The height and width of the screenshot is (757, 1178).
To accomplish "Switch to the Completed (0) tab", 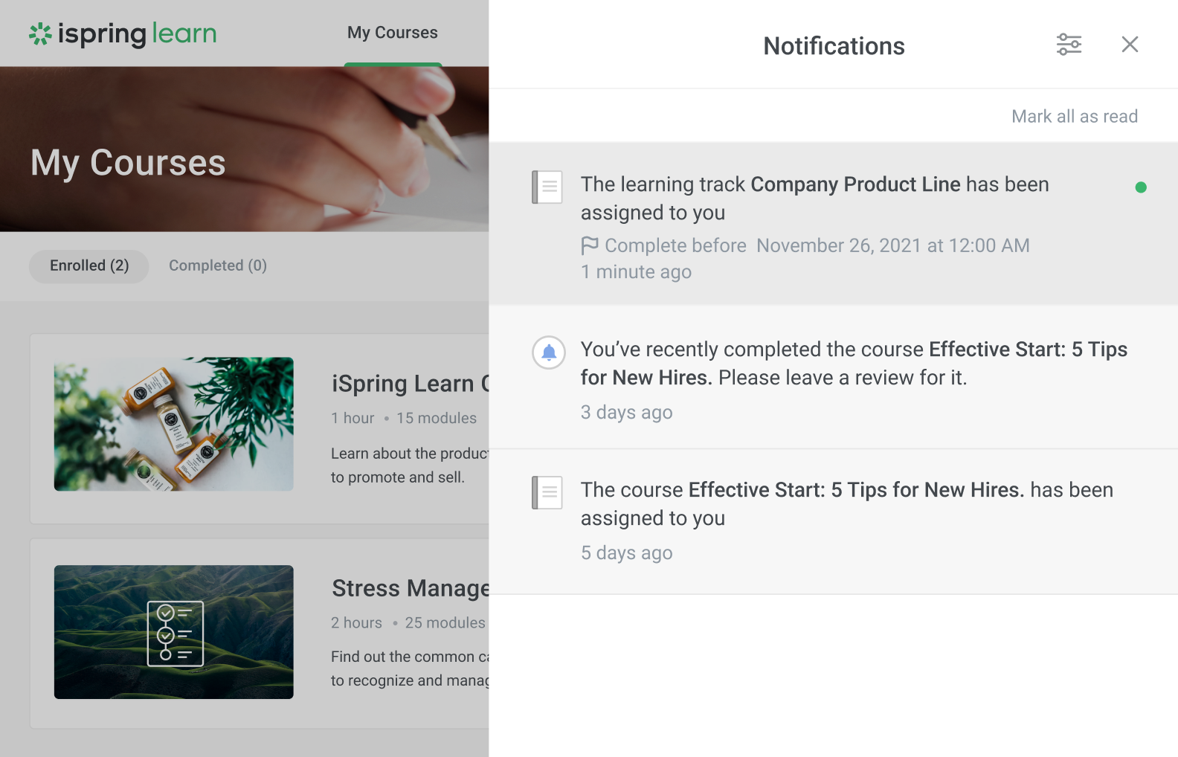I will coord(218,265).
